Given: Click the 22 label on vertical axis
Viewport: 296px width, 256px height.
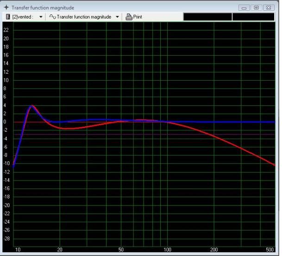Looking at the screenshot, I should 6,30.
